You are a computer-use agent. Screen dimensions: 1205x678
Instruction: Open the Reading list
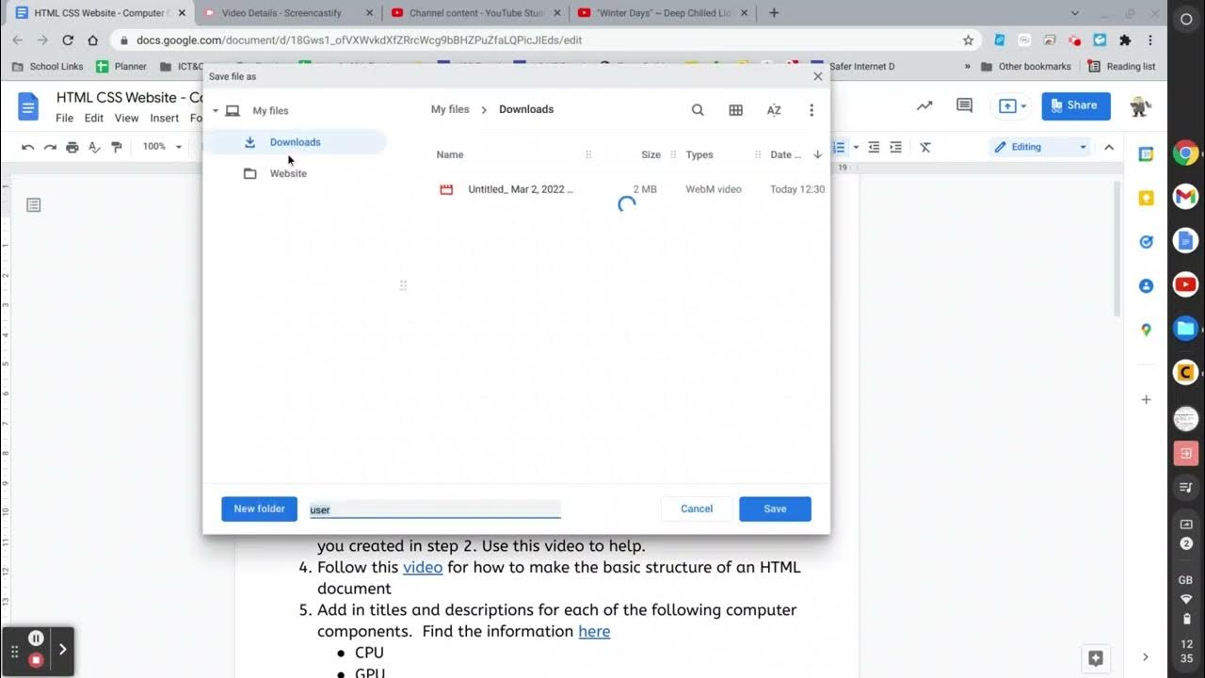1122,67
